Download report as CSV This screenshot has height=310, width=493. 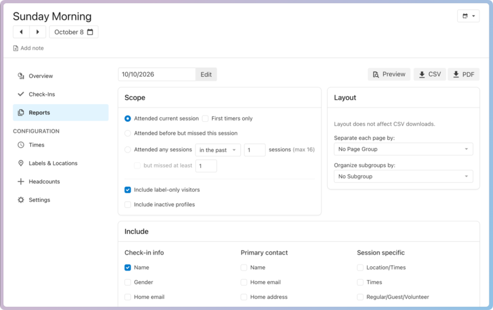[430, 74]
